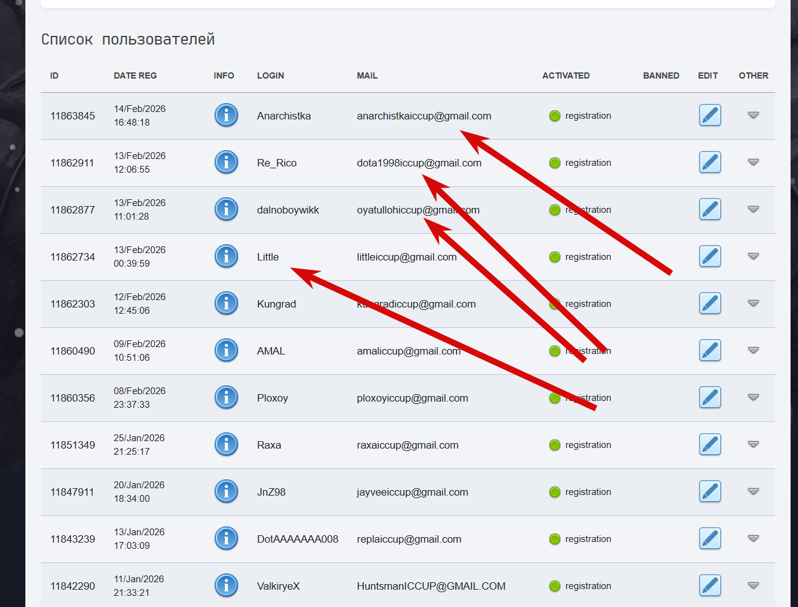Viewport: 798px width, 607px height.
Task: Click registration date 14/Feb/2026 16:48:18
Action: 140,115
